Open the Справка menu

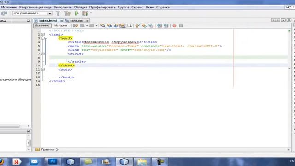pyautogui.click(x=163, y=7)
